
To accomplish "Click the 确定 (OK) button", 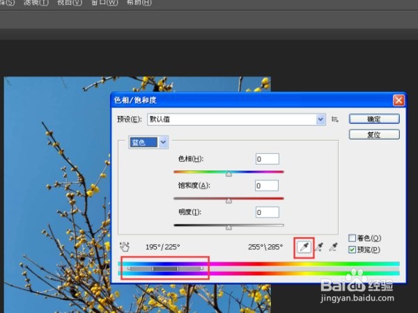I will pos(374,119).
